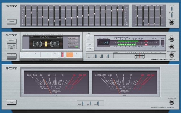Viewport: 181px width, 113px height.
Task: Click the BASS slider handle
Action: coord(143,21)
